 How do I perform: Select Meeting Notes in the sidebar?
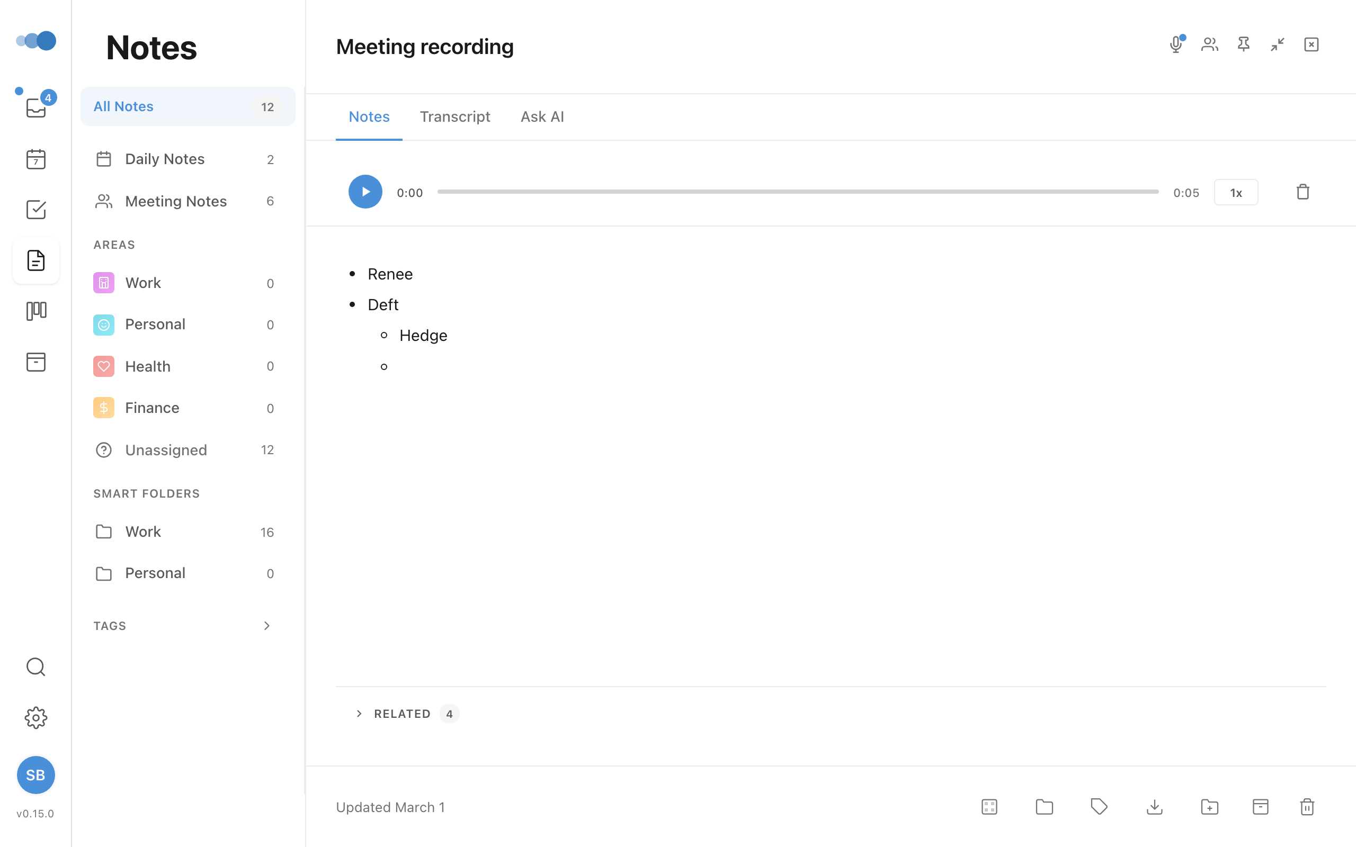(176, 201)
